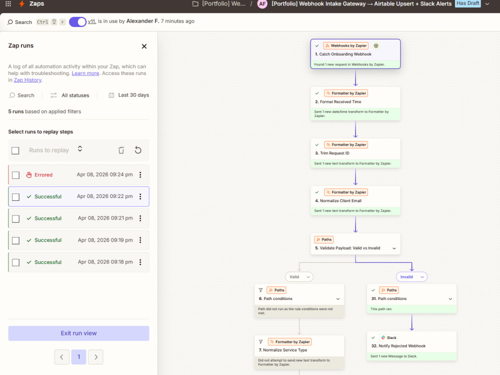The height and width of the screenshot is (375, 500).
Task: Click the filter icon on step 6
Action: click(261, 290)
